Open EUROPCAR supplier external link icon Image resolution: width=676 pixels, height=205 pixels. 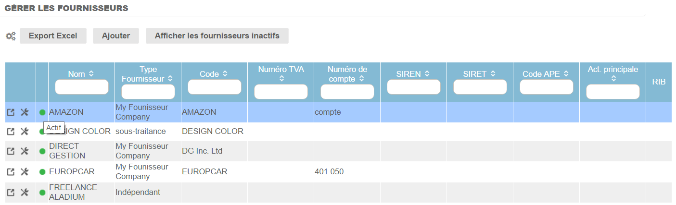click(11, 172)
